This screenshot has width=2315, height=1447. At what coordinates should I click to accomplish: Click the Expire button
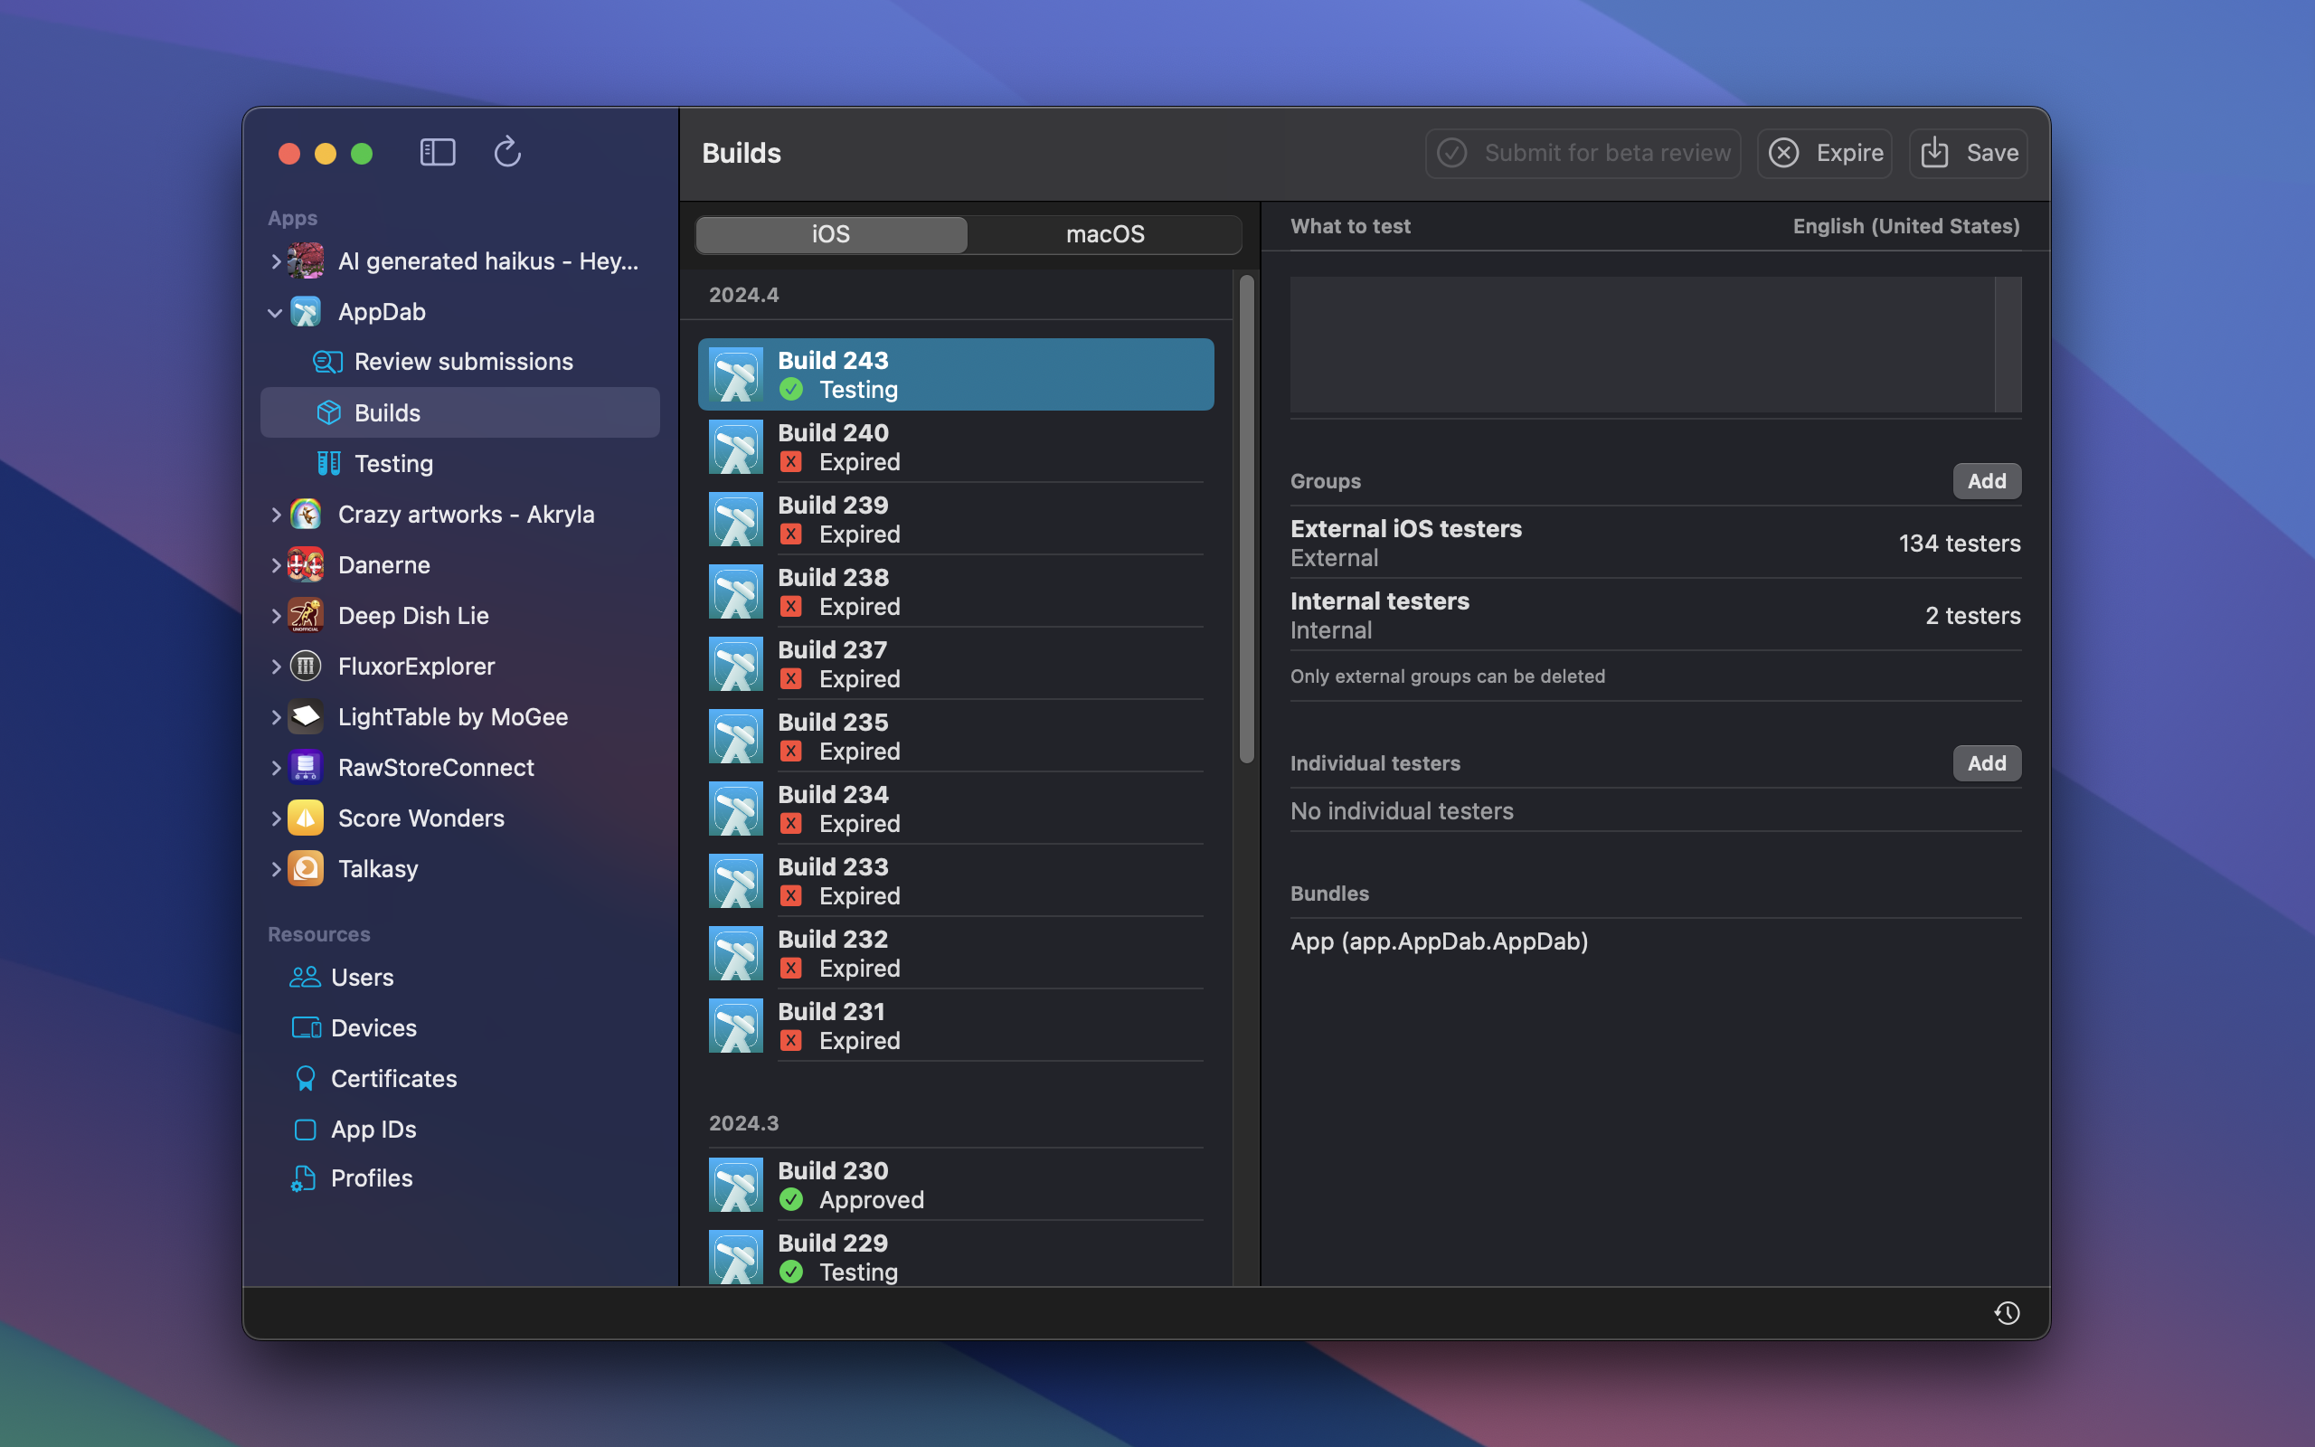click(x=1824, y=153)
